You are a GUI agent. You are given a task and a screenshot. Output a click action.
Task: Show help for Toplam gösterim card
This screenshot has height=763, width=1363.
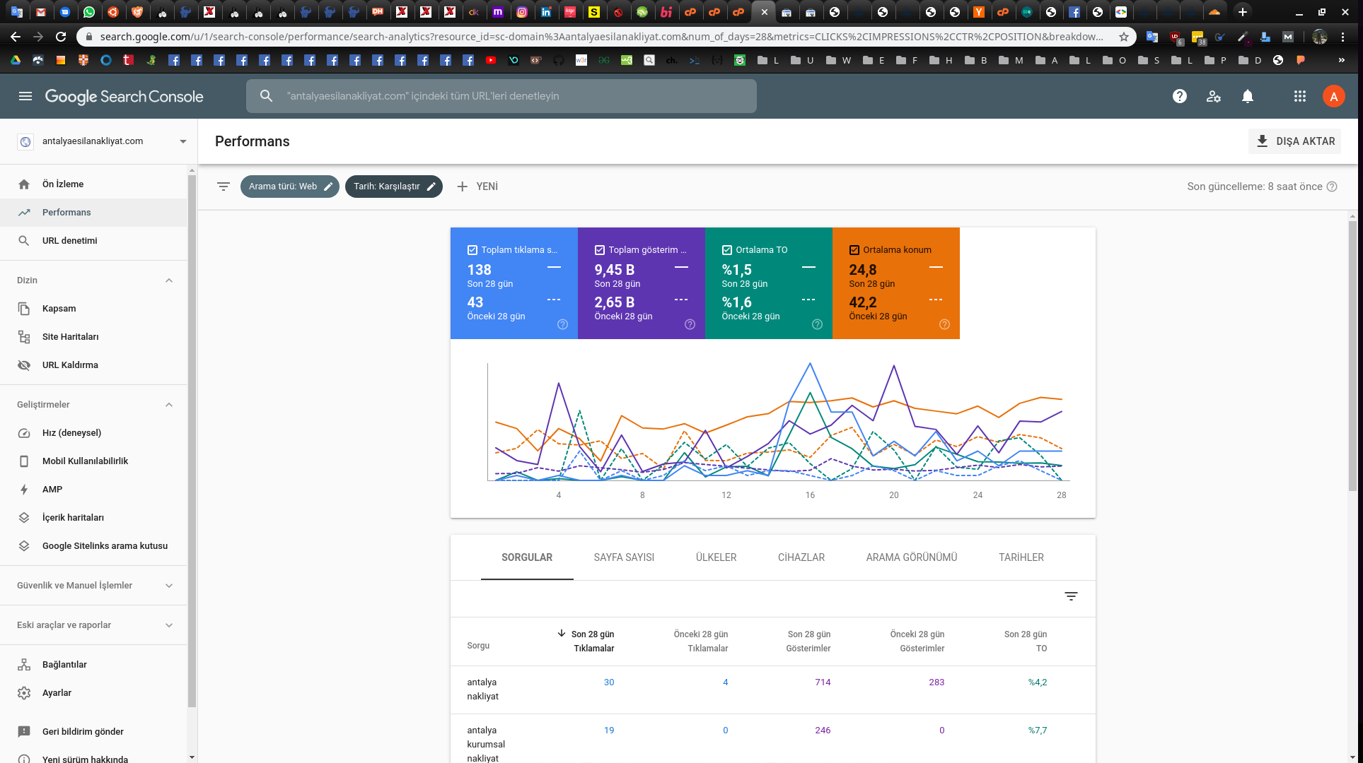tap(690, 324)
